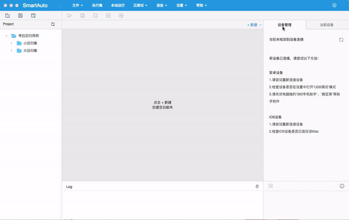The image size is (349, 220).
Task: Refresh the Project panel
Action: tap(53, 24)
